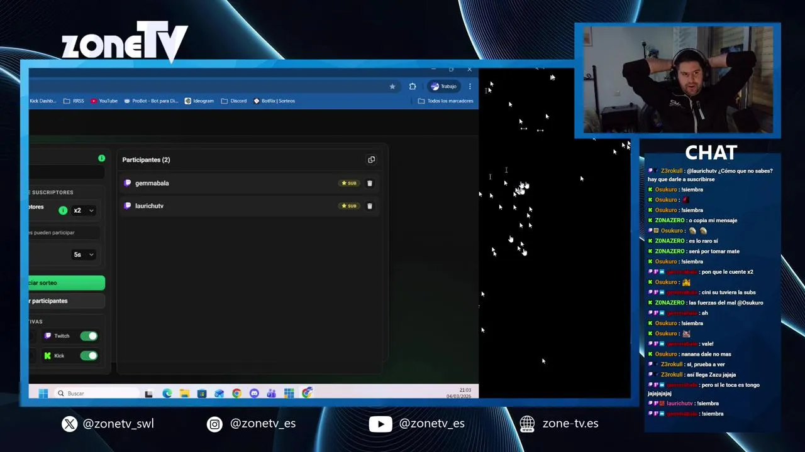Click the Participantes (2) heading

pyautogui.click(x=146, y=159)
